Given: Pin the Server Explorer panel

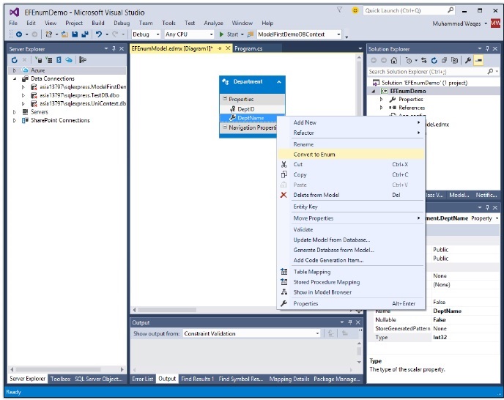Looking at the screenshot, I should pos(114,48).
